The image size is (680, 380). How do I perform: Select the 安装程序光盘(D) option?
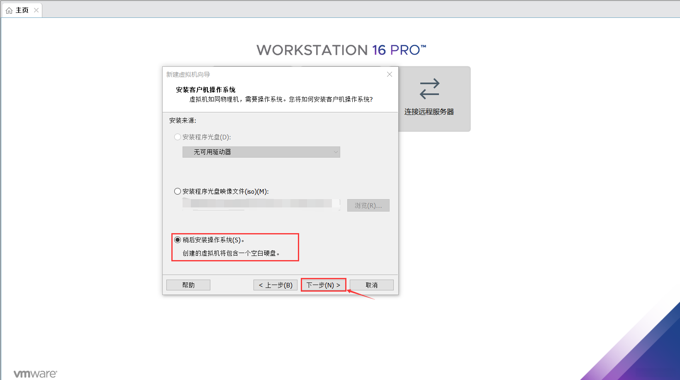click(178, 137)
